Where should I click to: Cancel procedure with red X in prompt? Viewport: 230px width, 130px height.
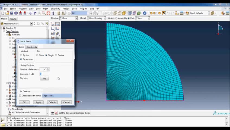56,113
